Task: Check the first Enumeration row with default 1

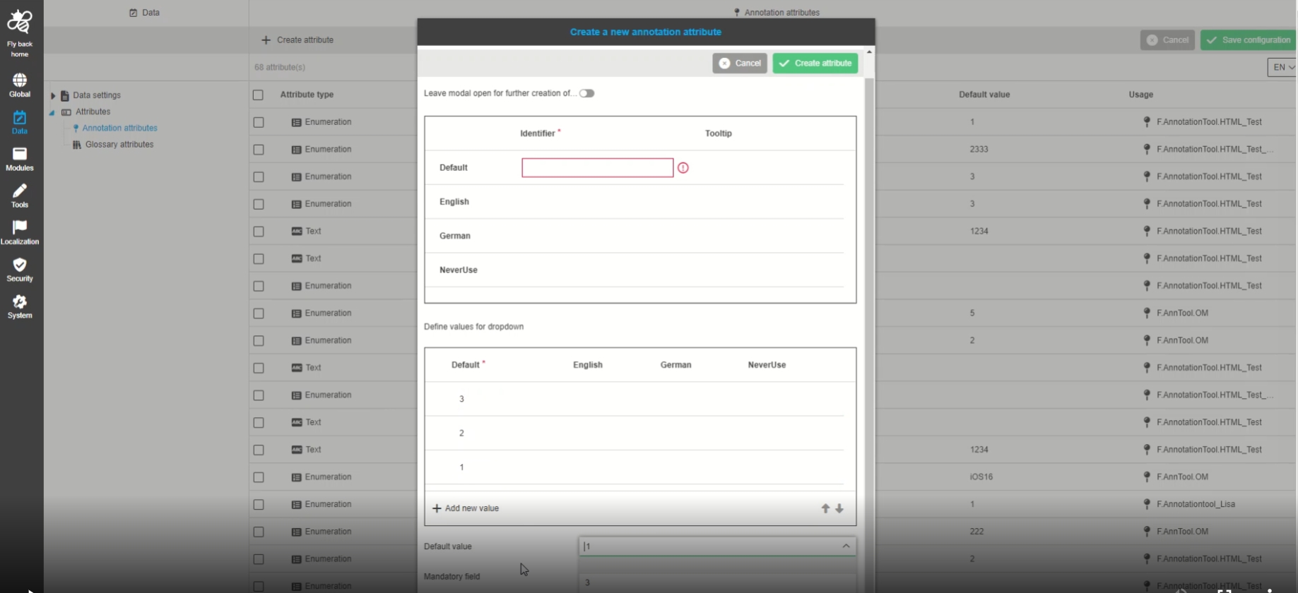Action: coord(259,122)
